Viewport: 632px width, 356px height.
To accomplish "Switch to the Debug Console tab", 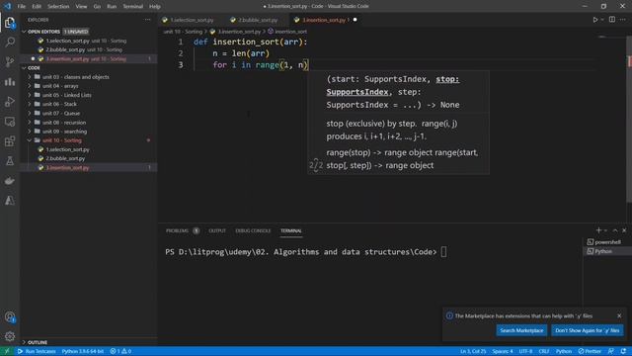I will [253, 230].
